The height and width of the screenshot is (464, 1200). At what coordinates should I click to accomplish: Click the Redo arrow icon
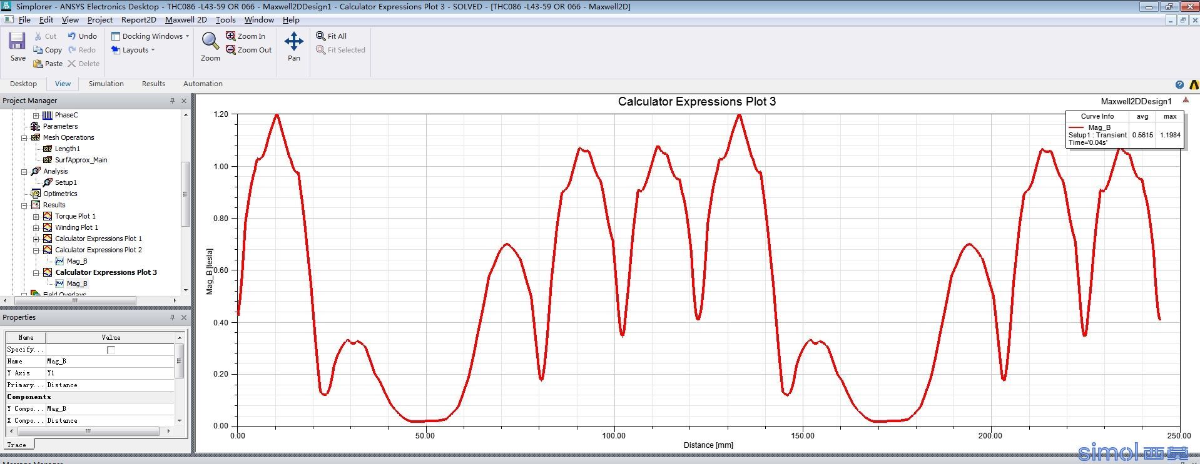[71, 50]
